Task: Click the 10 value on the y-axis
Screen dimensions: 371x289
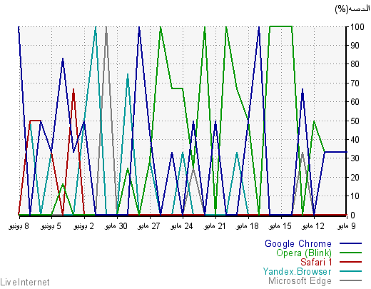Action: tap(355, 196)
